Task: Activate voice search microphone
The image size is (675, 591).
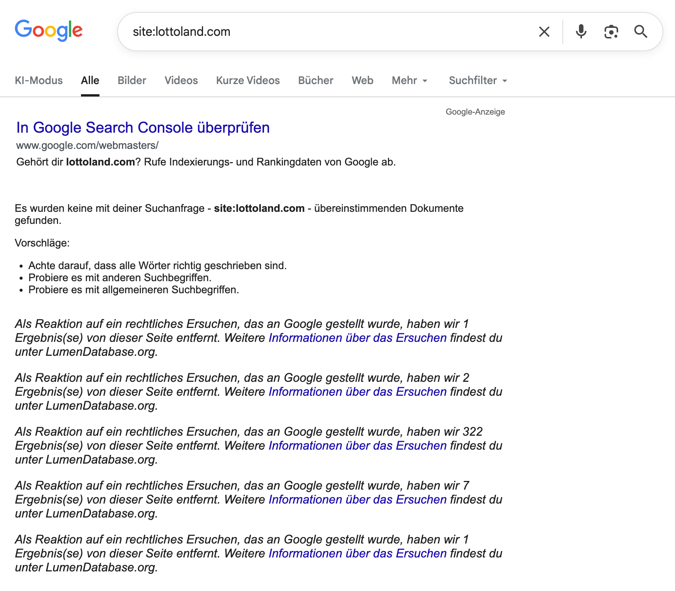Action: pyautogui.click(x=580, y=32)
